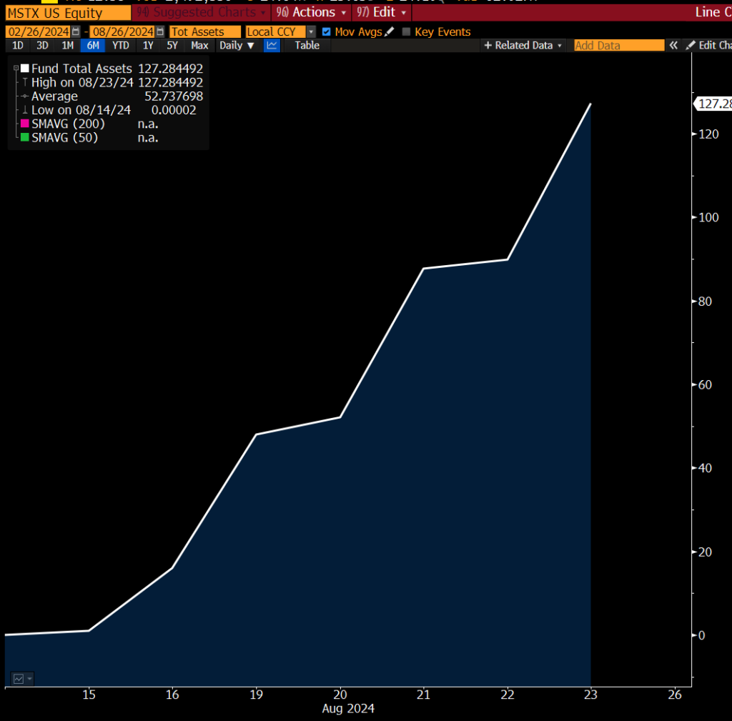
Task: Select the 1Y time range button
Action: coord(148,45)
